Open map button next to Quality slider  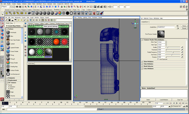coord(182,47)
